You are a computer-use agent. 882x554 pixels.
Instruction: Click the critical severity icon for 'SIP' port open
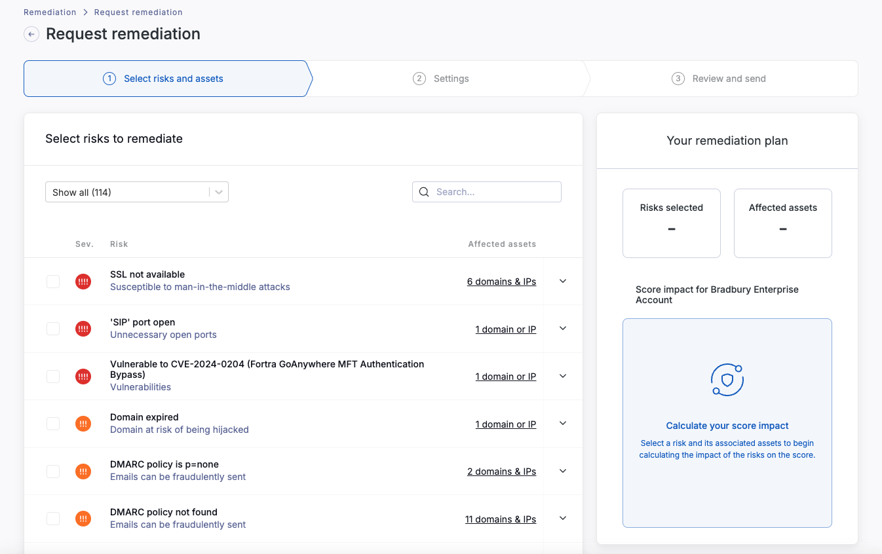click(83, 329)
